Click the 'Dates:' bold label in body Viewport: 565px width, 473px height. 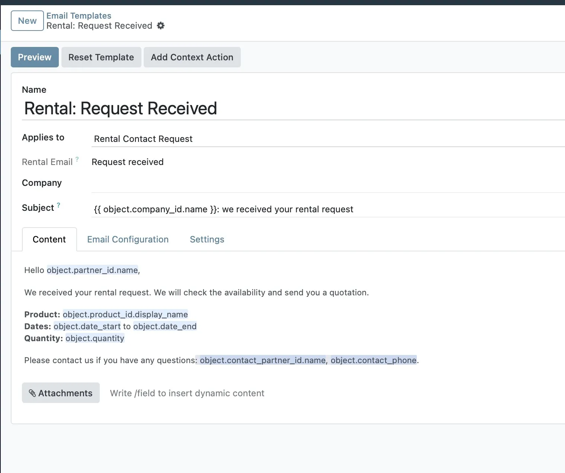pyautogui.click(x=38, y=326)
